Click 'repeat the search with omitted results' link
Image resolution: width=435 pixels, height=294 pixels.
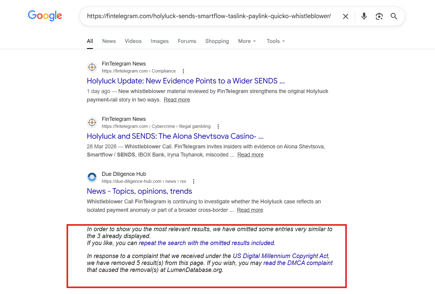click(x=207, y=243)
